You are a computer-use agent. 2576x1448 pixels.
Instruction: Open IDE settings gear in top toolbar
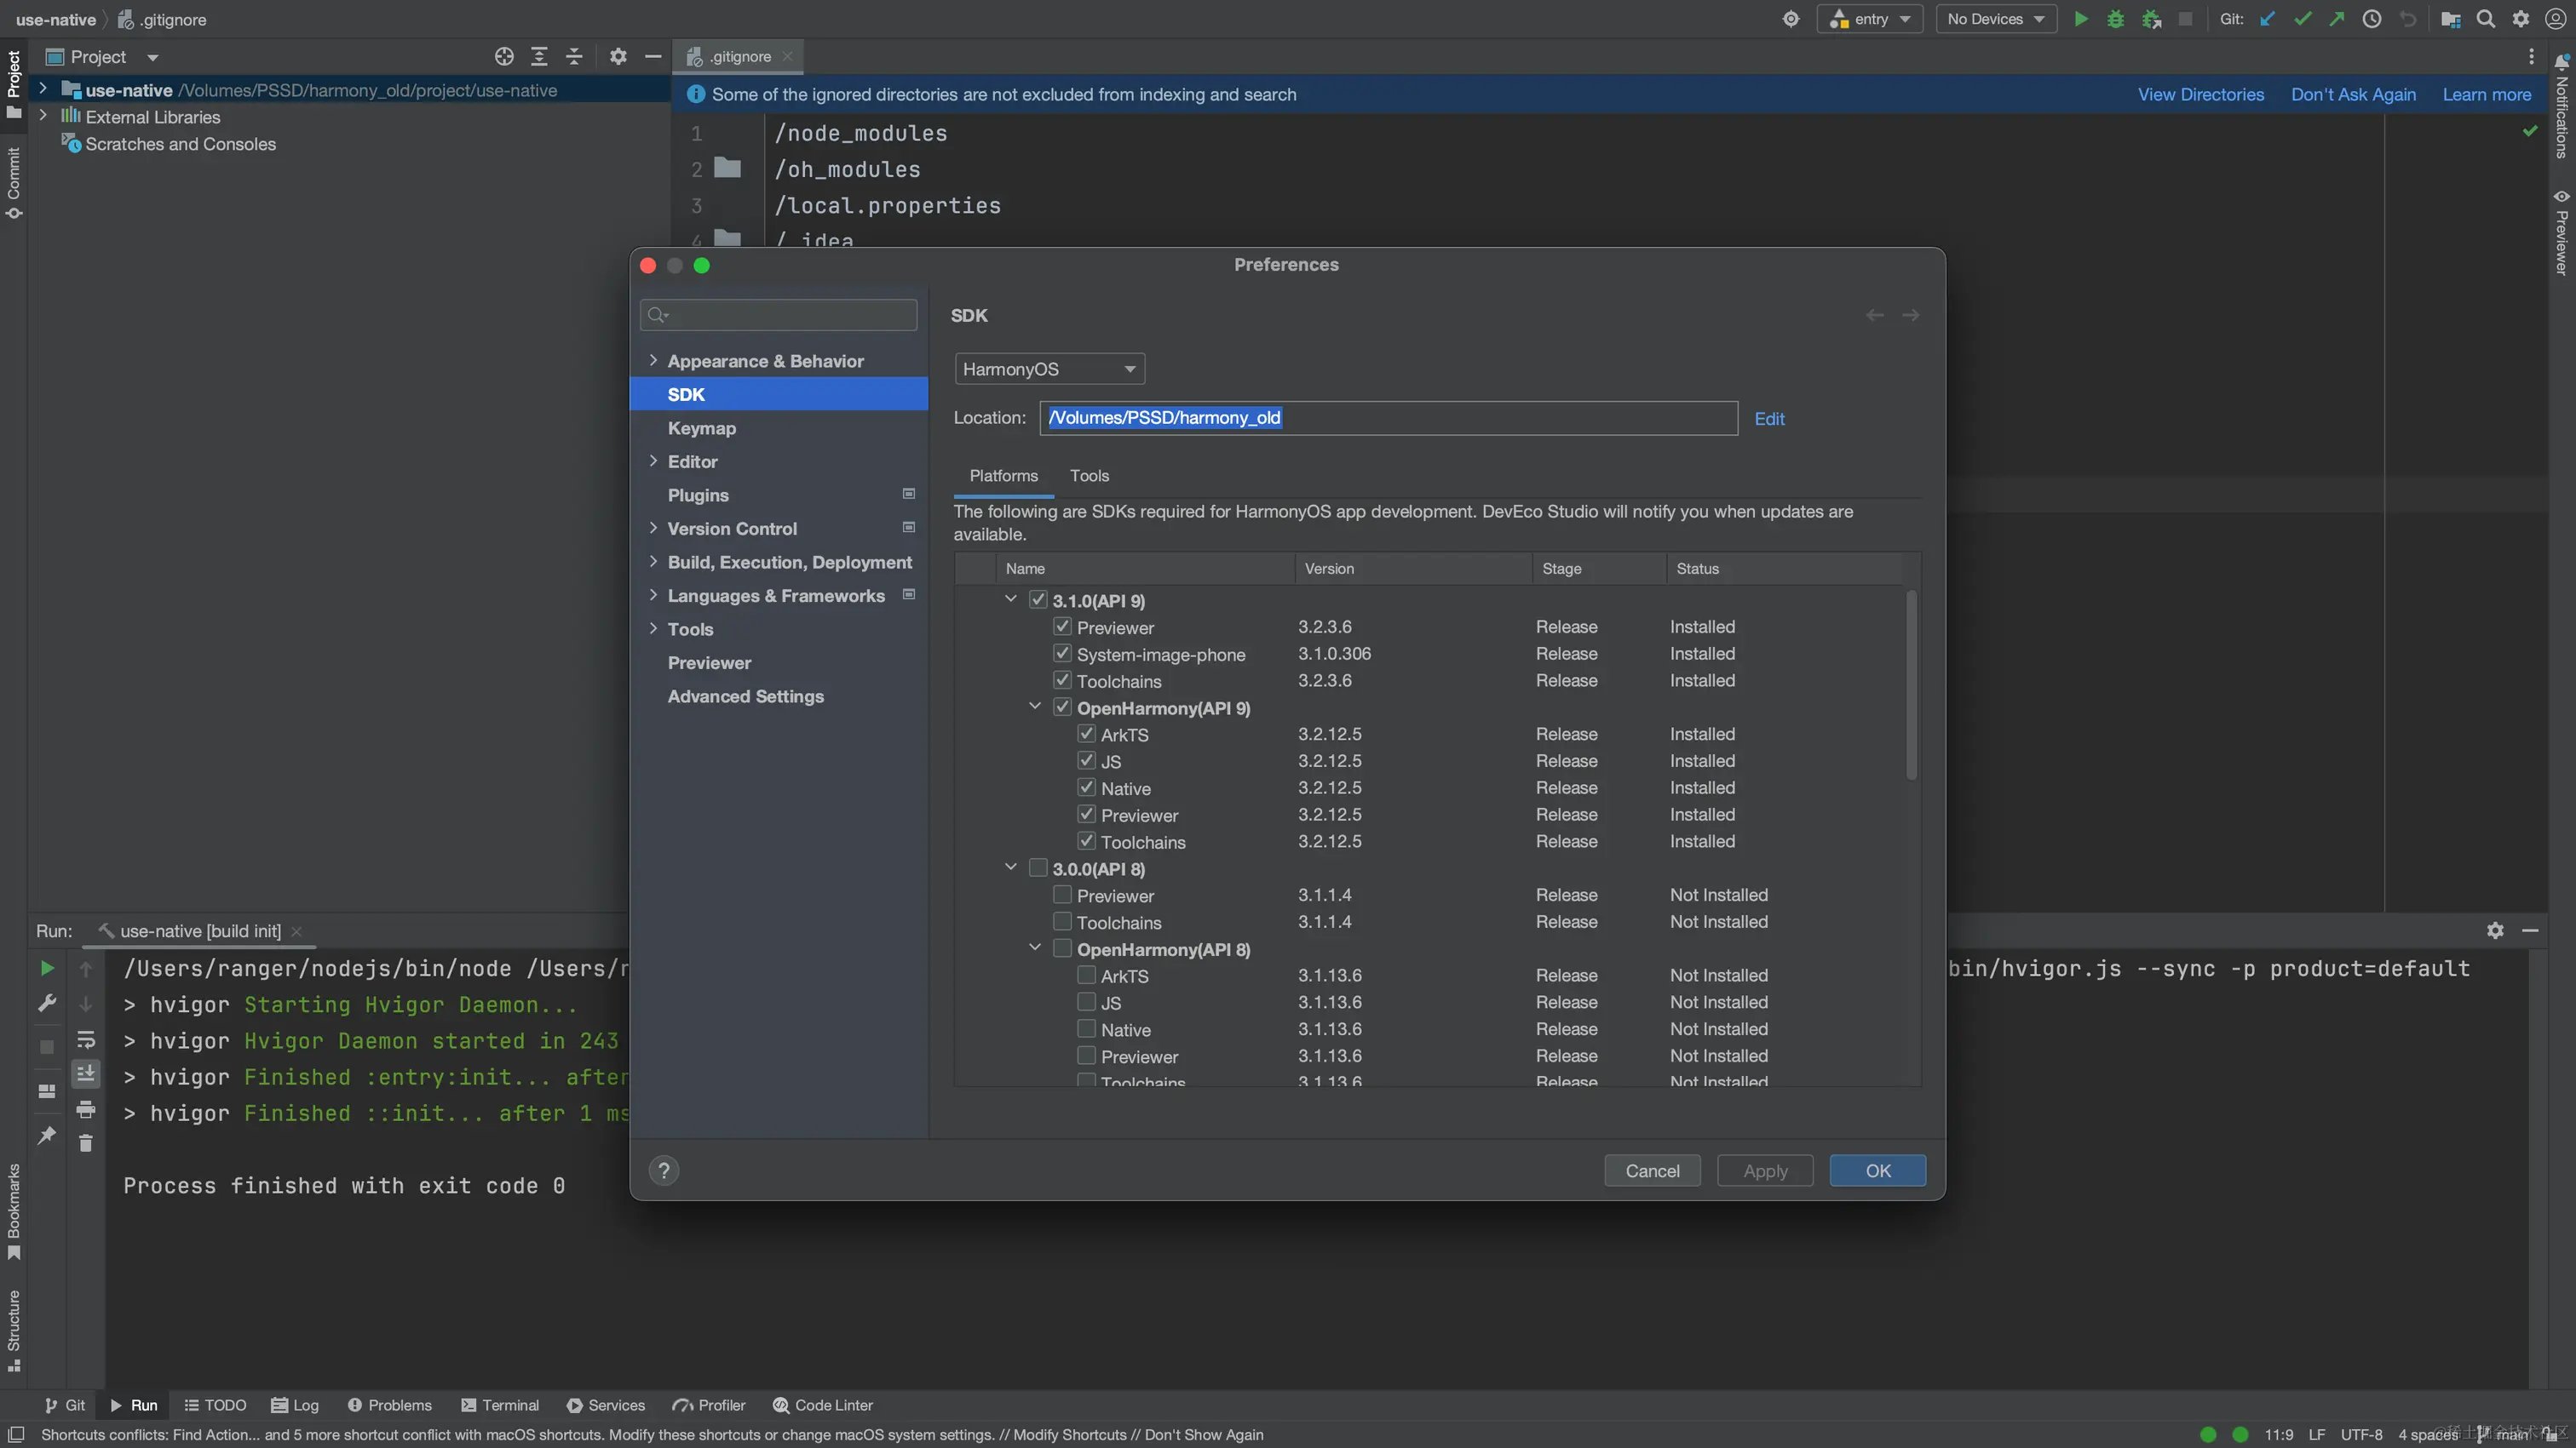[2520, 19]
